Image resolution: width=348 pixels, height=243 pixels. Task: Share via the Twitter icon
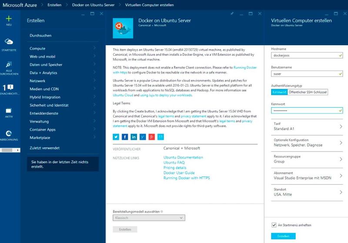tap(116, 137)
